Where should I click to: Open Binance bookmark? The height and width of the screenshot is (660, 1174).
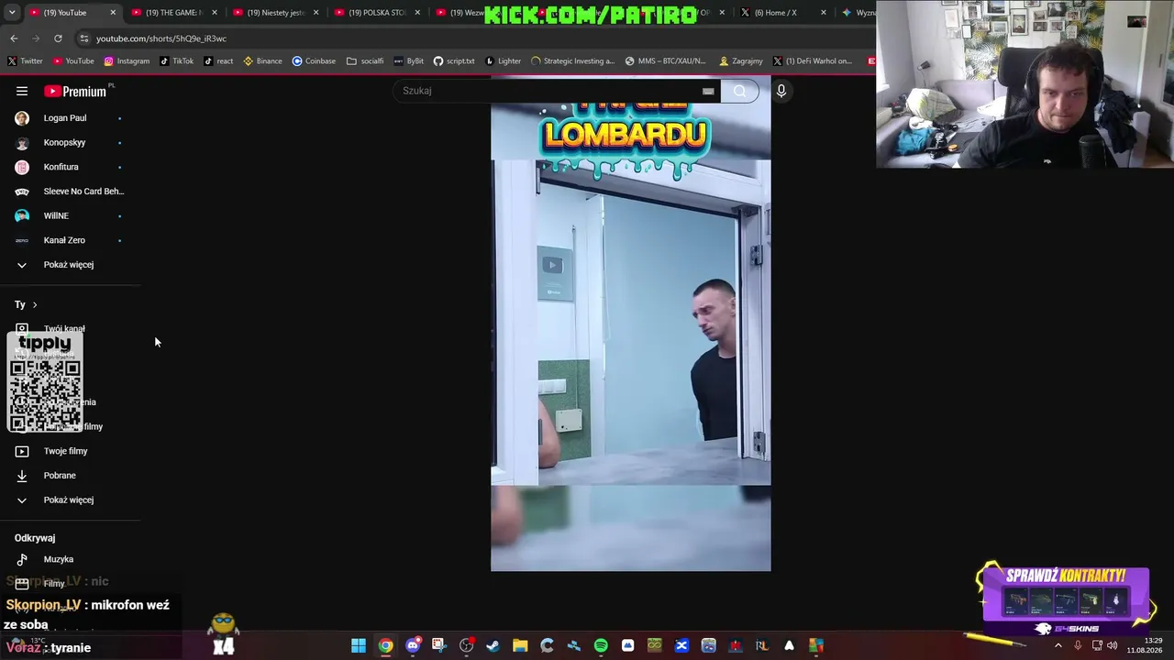coord(262,61)
